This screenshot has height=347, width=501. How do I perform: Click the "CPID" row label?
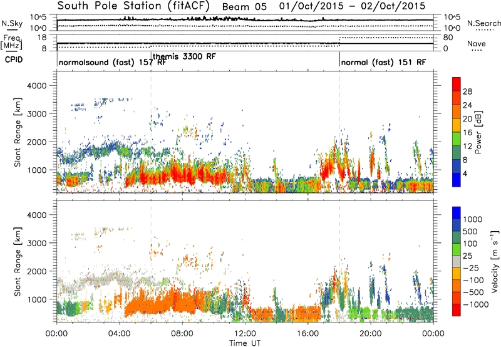click(14, 60)
